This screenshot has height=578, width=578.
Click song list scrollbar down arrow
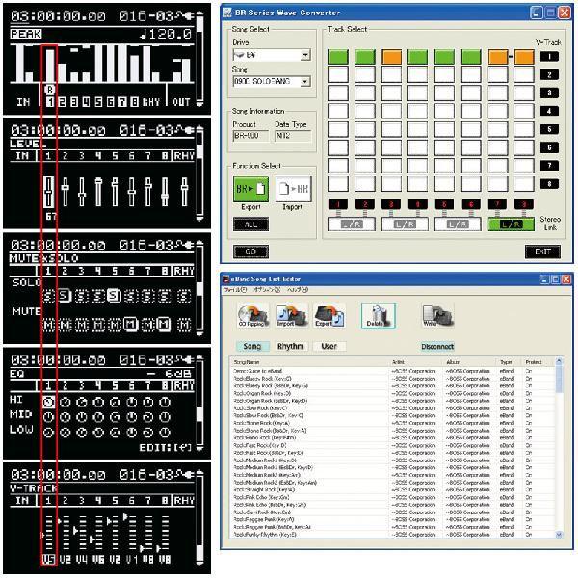pyautogui.click(x=559, y=534)
